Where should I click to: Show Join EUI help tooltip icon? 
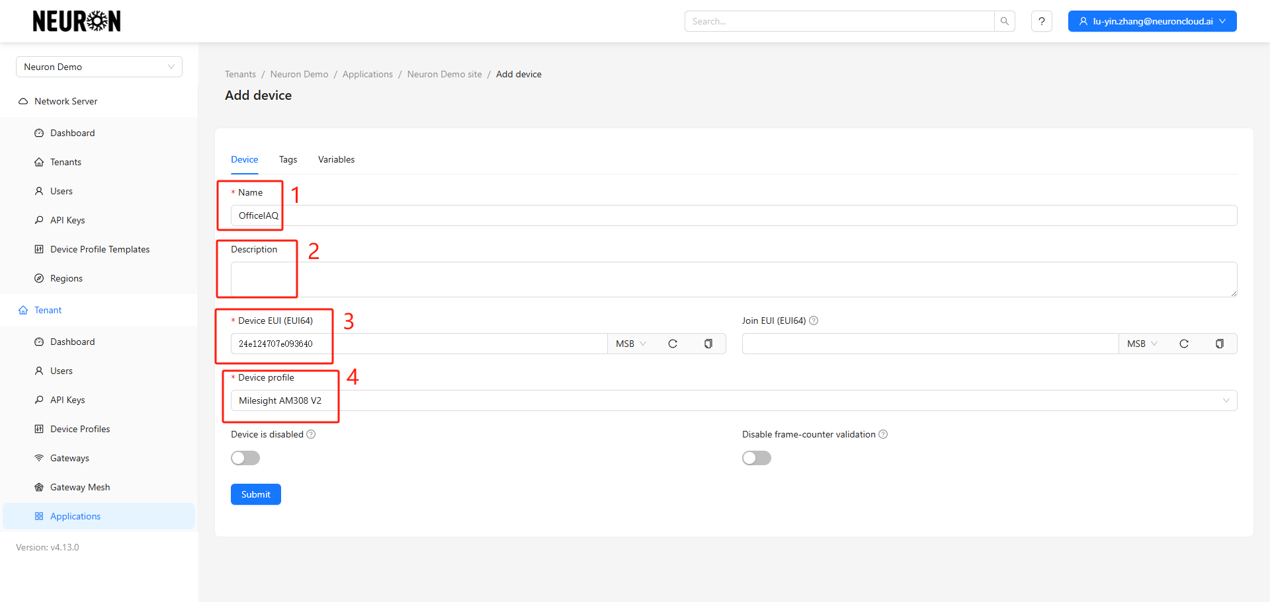[814, 320]
